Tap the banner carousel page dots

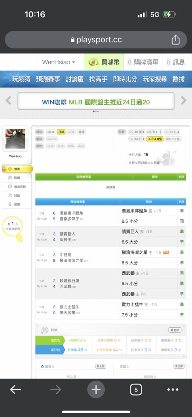pyautogui.click(x=96, y=111)
